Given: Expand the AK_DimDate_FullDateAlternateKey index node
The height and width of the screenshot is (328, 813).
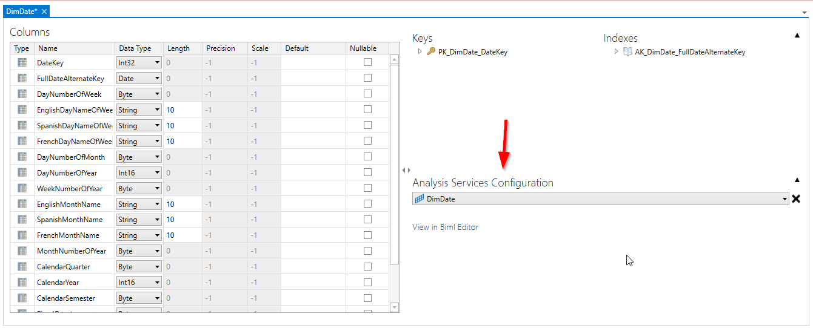Looking at the screenshot, I should (x=617, y=52).
